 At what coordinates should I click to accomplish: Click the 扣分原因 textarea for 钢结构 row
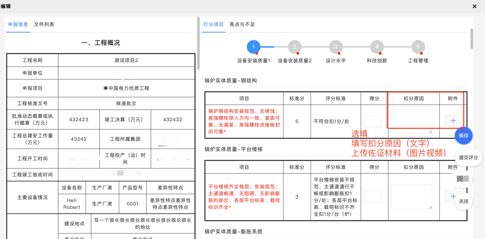pyautogui.click(x=411, y=121)
